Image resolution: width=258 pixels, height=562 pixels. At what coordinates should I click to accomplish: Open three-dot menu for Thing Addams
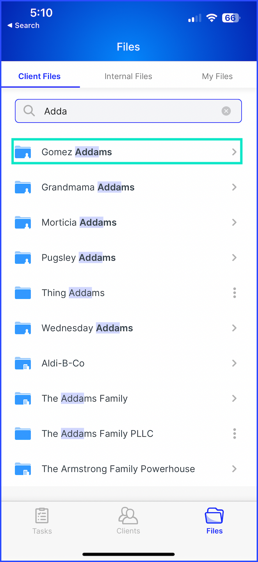click(x=235, y=293)
